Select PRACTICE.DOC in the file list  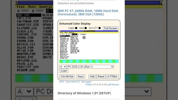(64, 57)
